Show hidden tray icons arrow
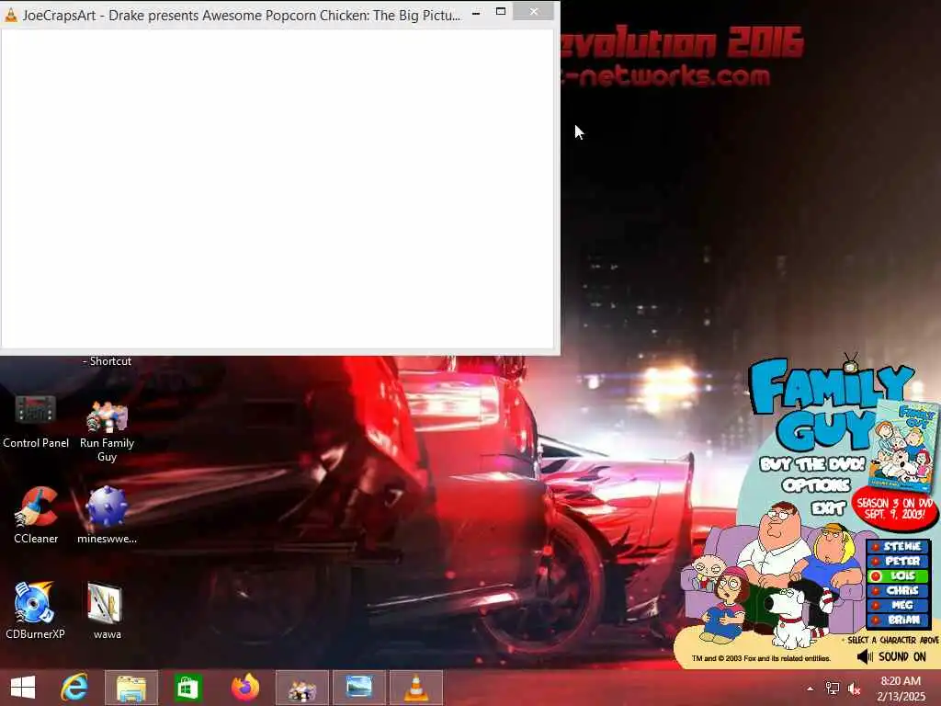Viewport: 941px width, 706px height. tap(811, 689)
